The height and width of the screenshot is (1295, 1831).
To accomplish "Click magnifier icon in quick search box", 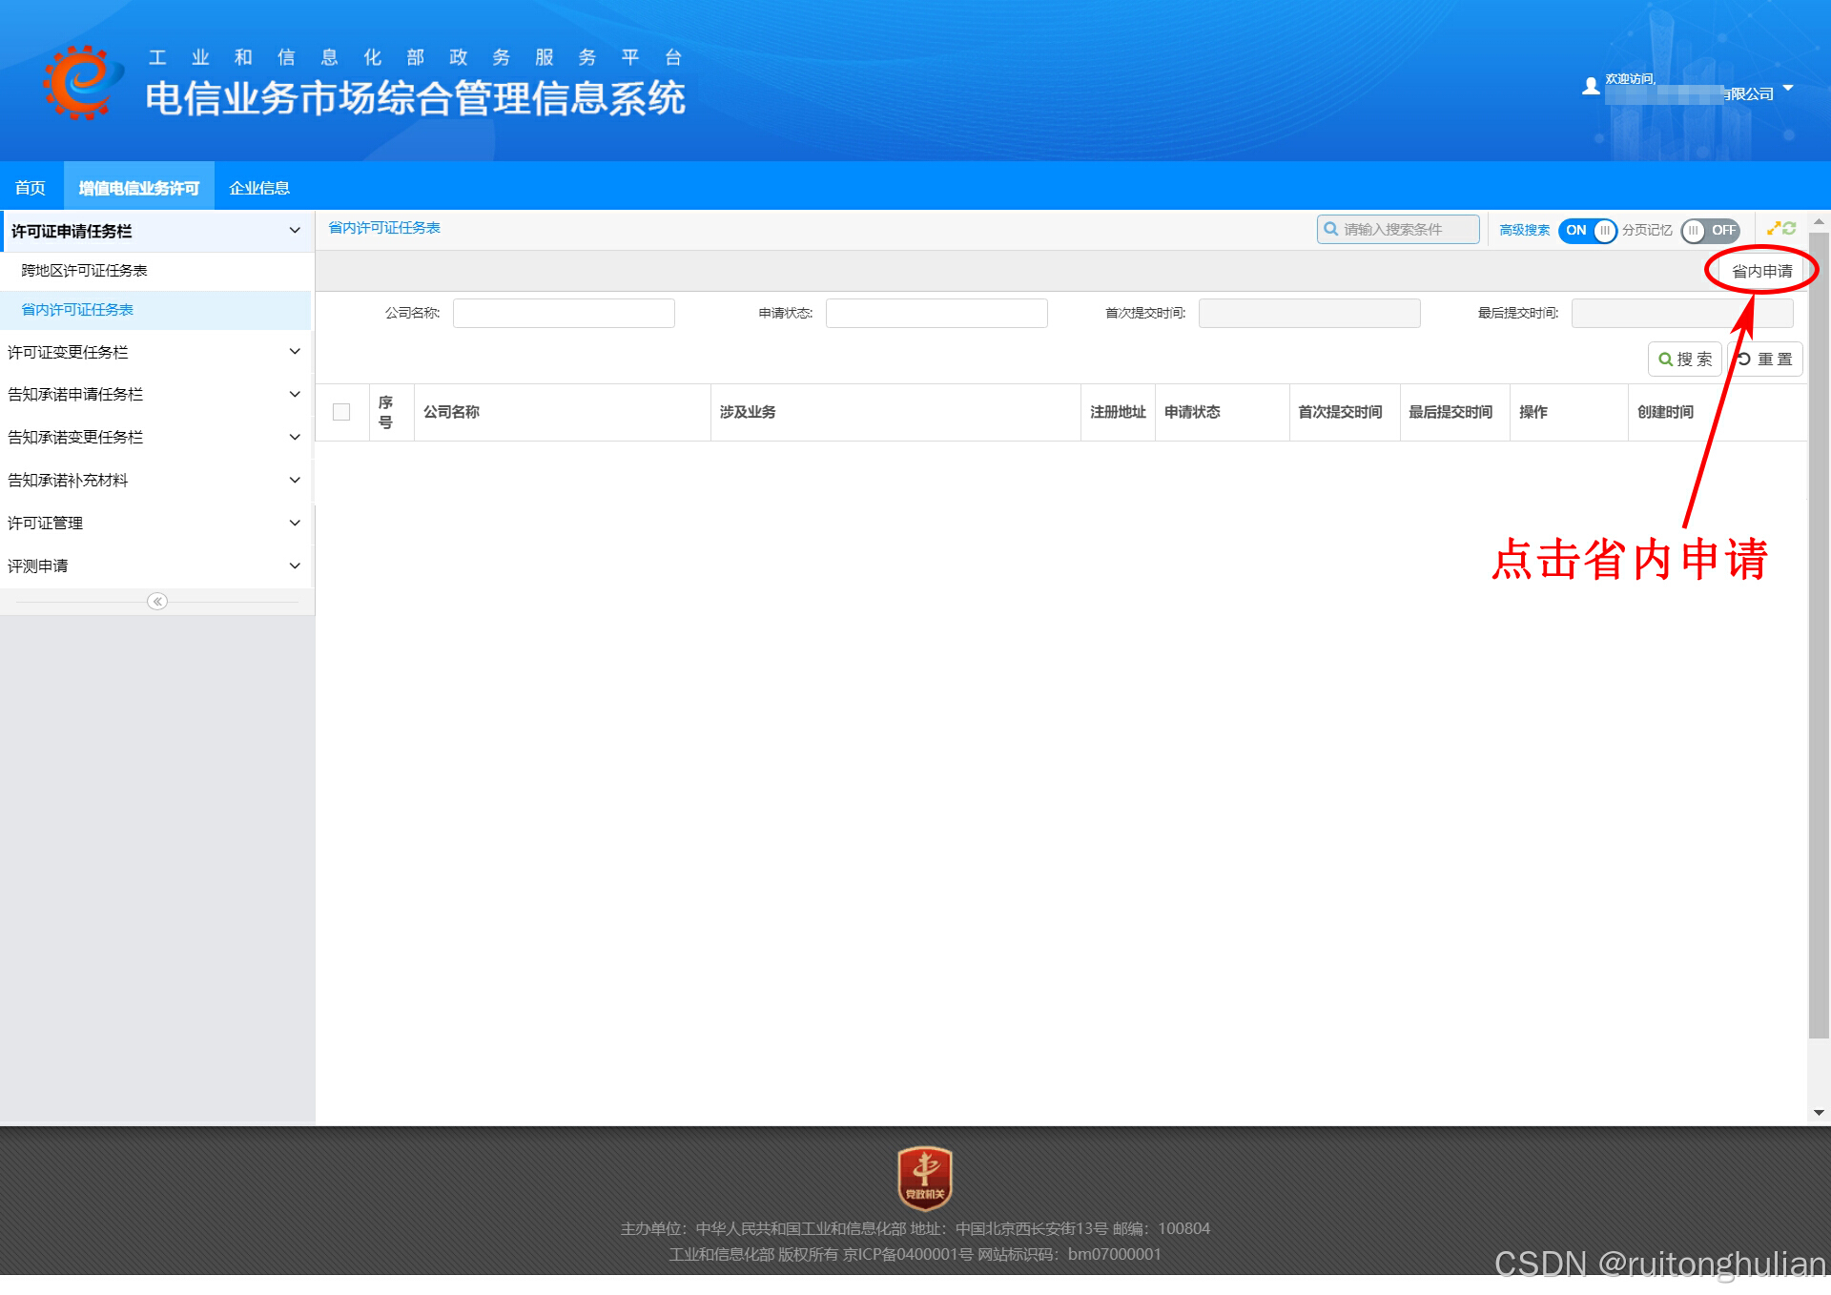I will coord(1331,229).
